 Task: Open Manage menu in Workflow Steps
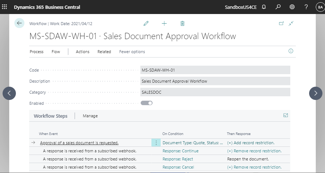click(90, 116)
